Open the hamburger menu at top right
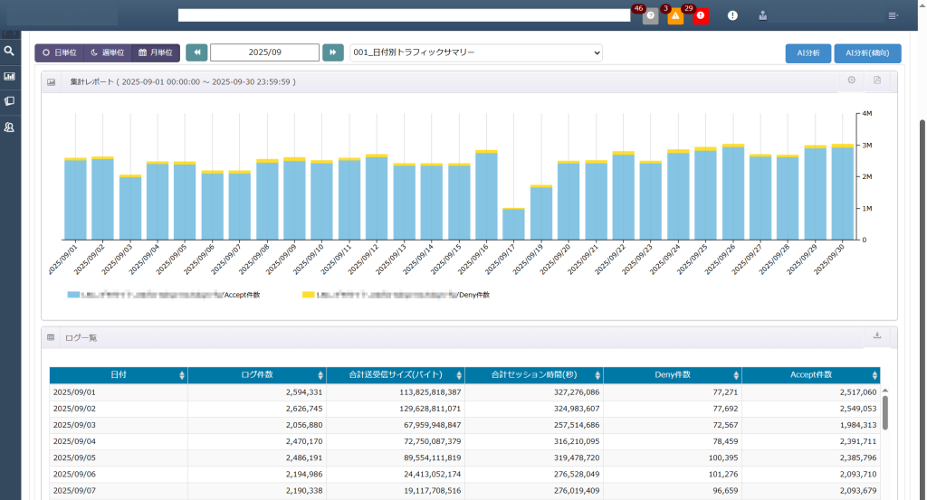Image resolution: width=927 pixels, height=500 pixels. pos(893,15)
